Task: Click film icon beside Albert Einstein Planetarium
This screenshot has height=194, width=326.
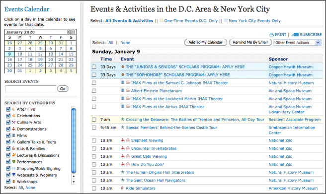Action: coord(123,90)
